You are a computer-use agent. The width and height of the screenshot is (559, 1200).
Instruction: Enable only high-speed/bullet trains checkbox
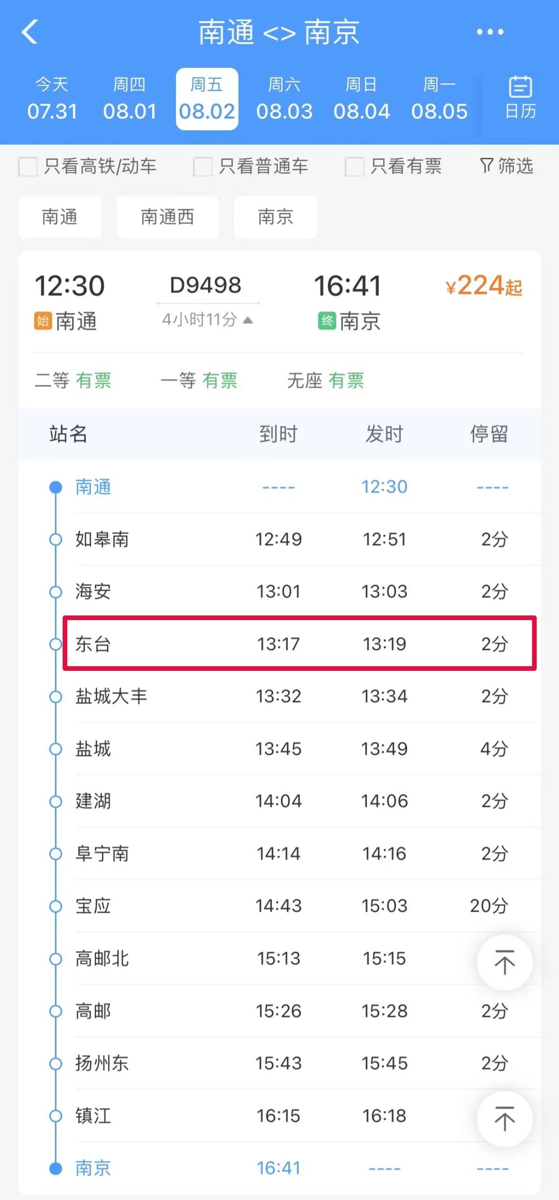(28, 167)
